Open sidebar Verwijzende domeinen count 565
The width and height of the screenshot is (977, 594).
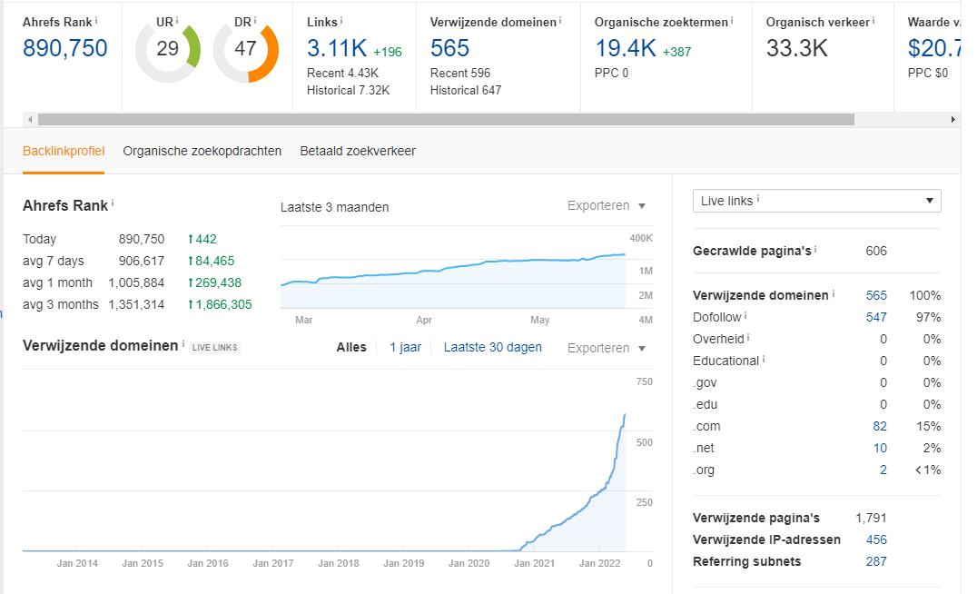[876, 295]
